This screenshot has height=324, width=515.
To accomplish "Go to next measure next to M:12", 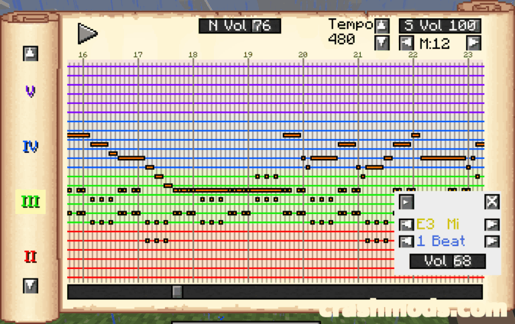I will click(473, 43).
